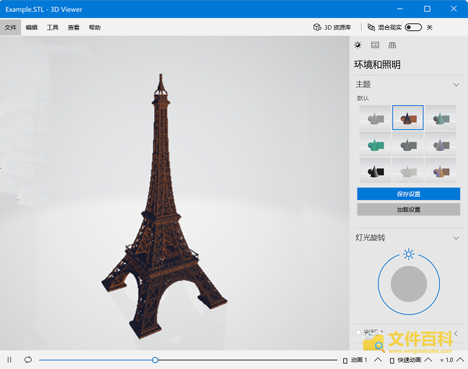Select the highlighted brown-orange theme thumbnail
Screen dimensions: 468x369
(408, 117)
